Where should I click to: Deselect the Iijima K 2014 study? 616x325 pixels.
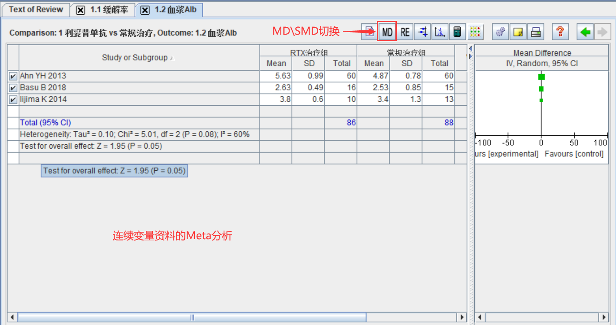tap(13, 99)
